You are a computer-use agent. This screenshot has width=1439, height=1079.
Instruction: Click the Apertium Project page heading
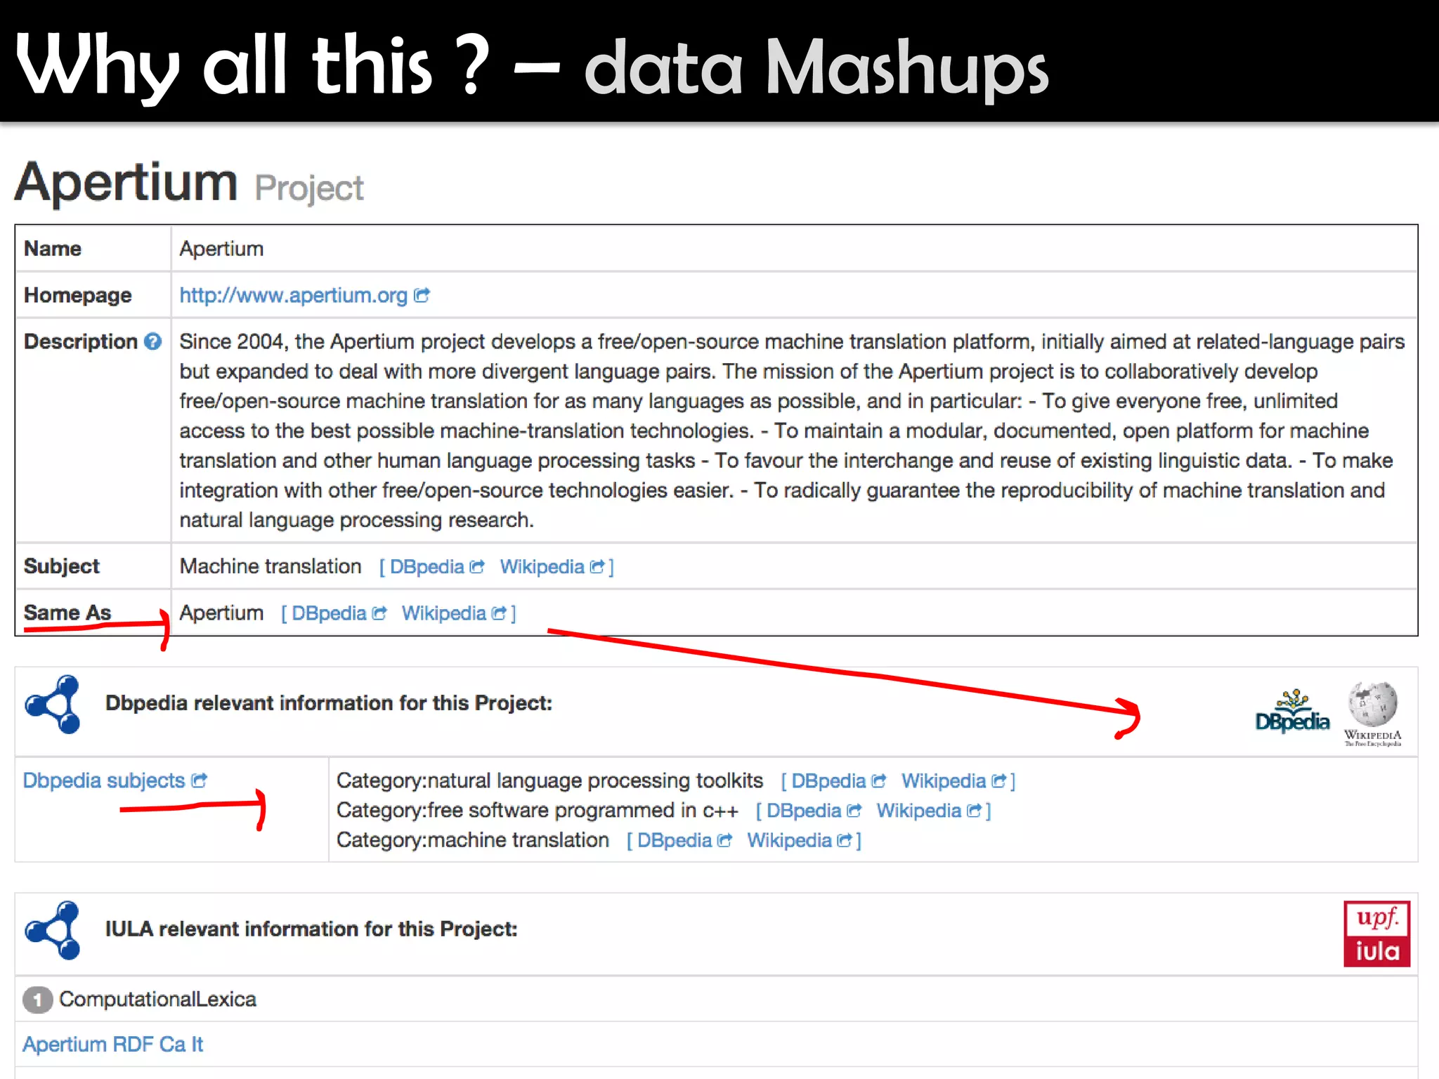tap(189, 183)
